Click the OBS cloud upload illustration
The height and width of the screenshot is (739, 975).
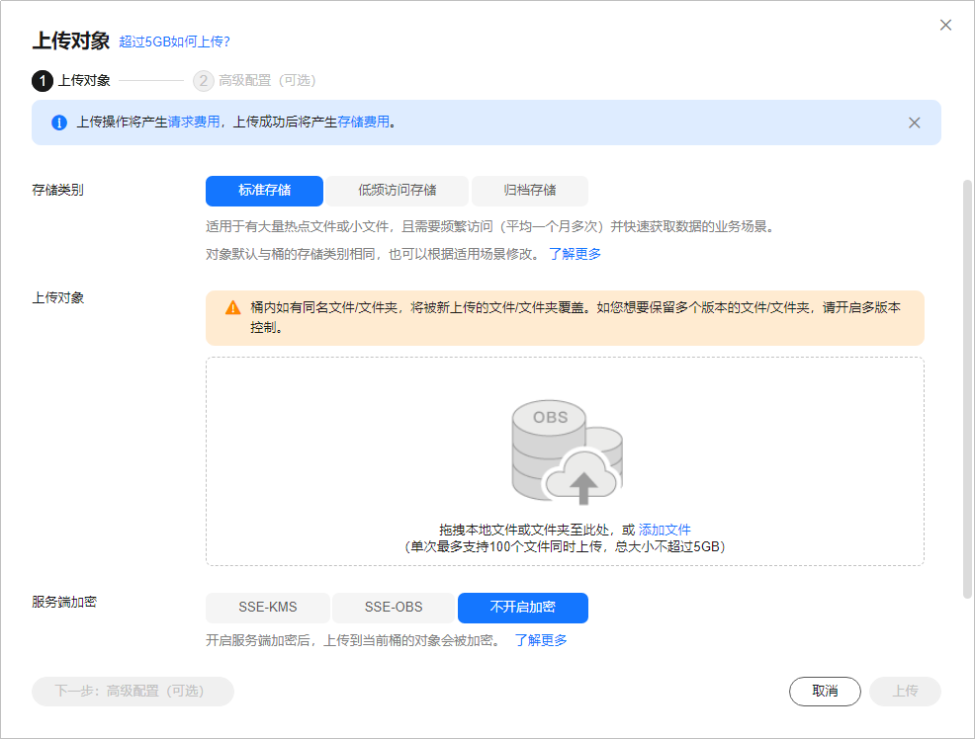click(x=567, y=452)
